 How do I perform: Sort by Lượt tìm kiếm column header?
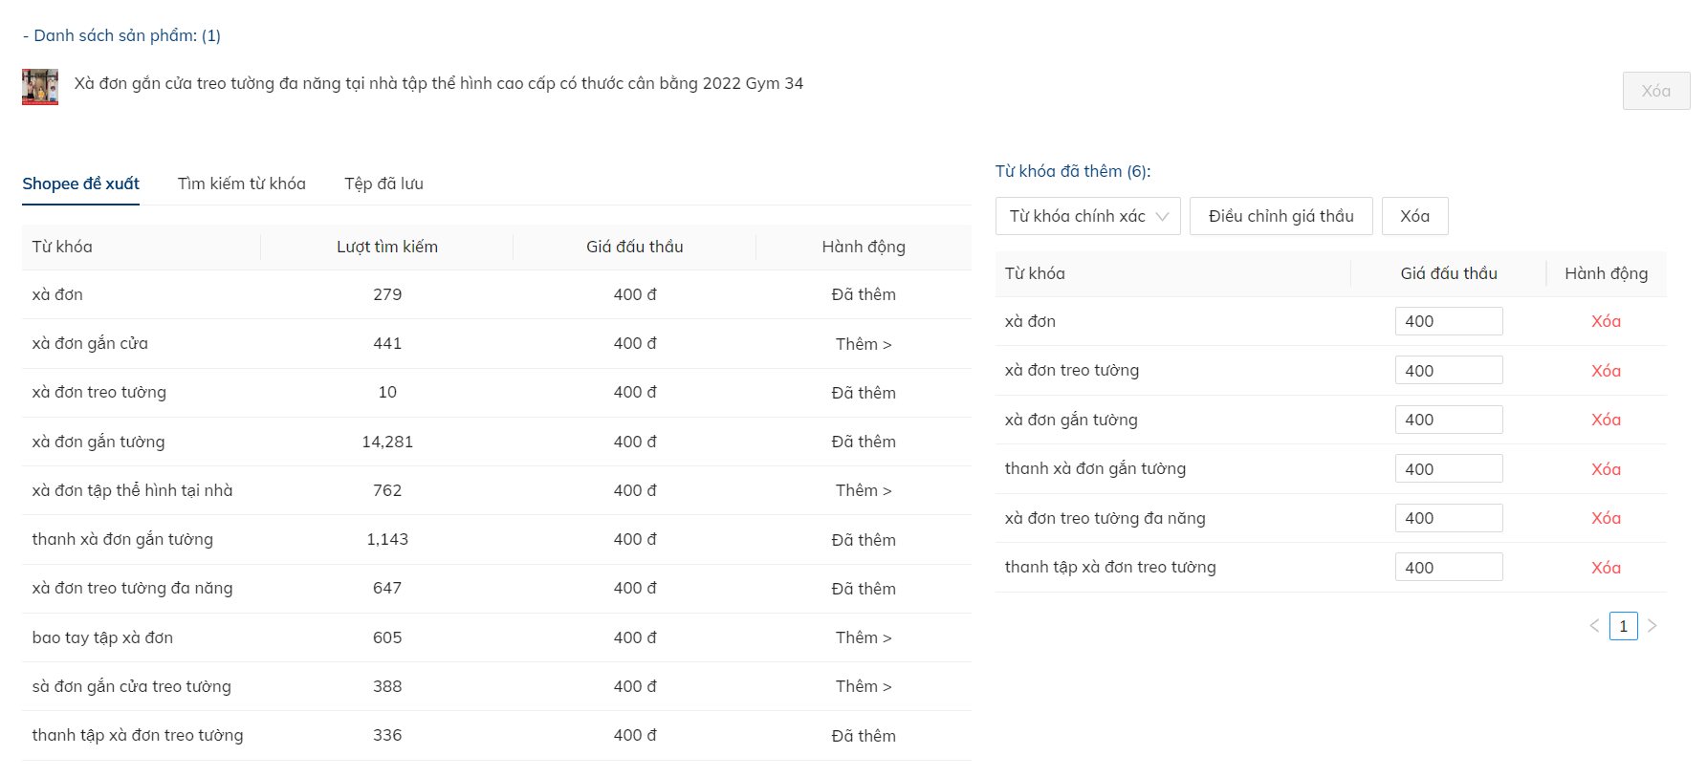coord(386,247)
